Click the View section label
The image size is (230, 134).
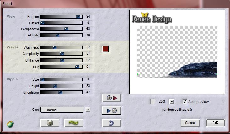(11, 16)
